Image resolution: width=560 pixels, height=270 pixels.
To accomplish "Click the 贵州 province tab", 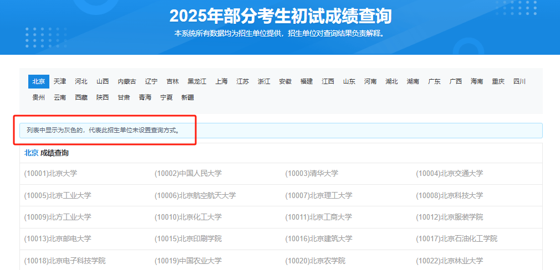I will pyautogui.click(x=39, y=97).
